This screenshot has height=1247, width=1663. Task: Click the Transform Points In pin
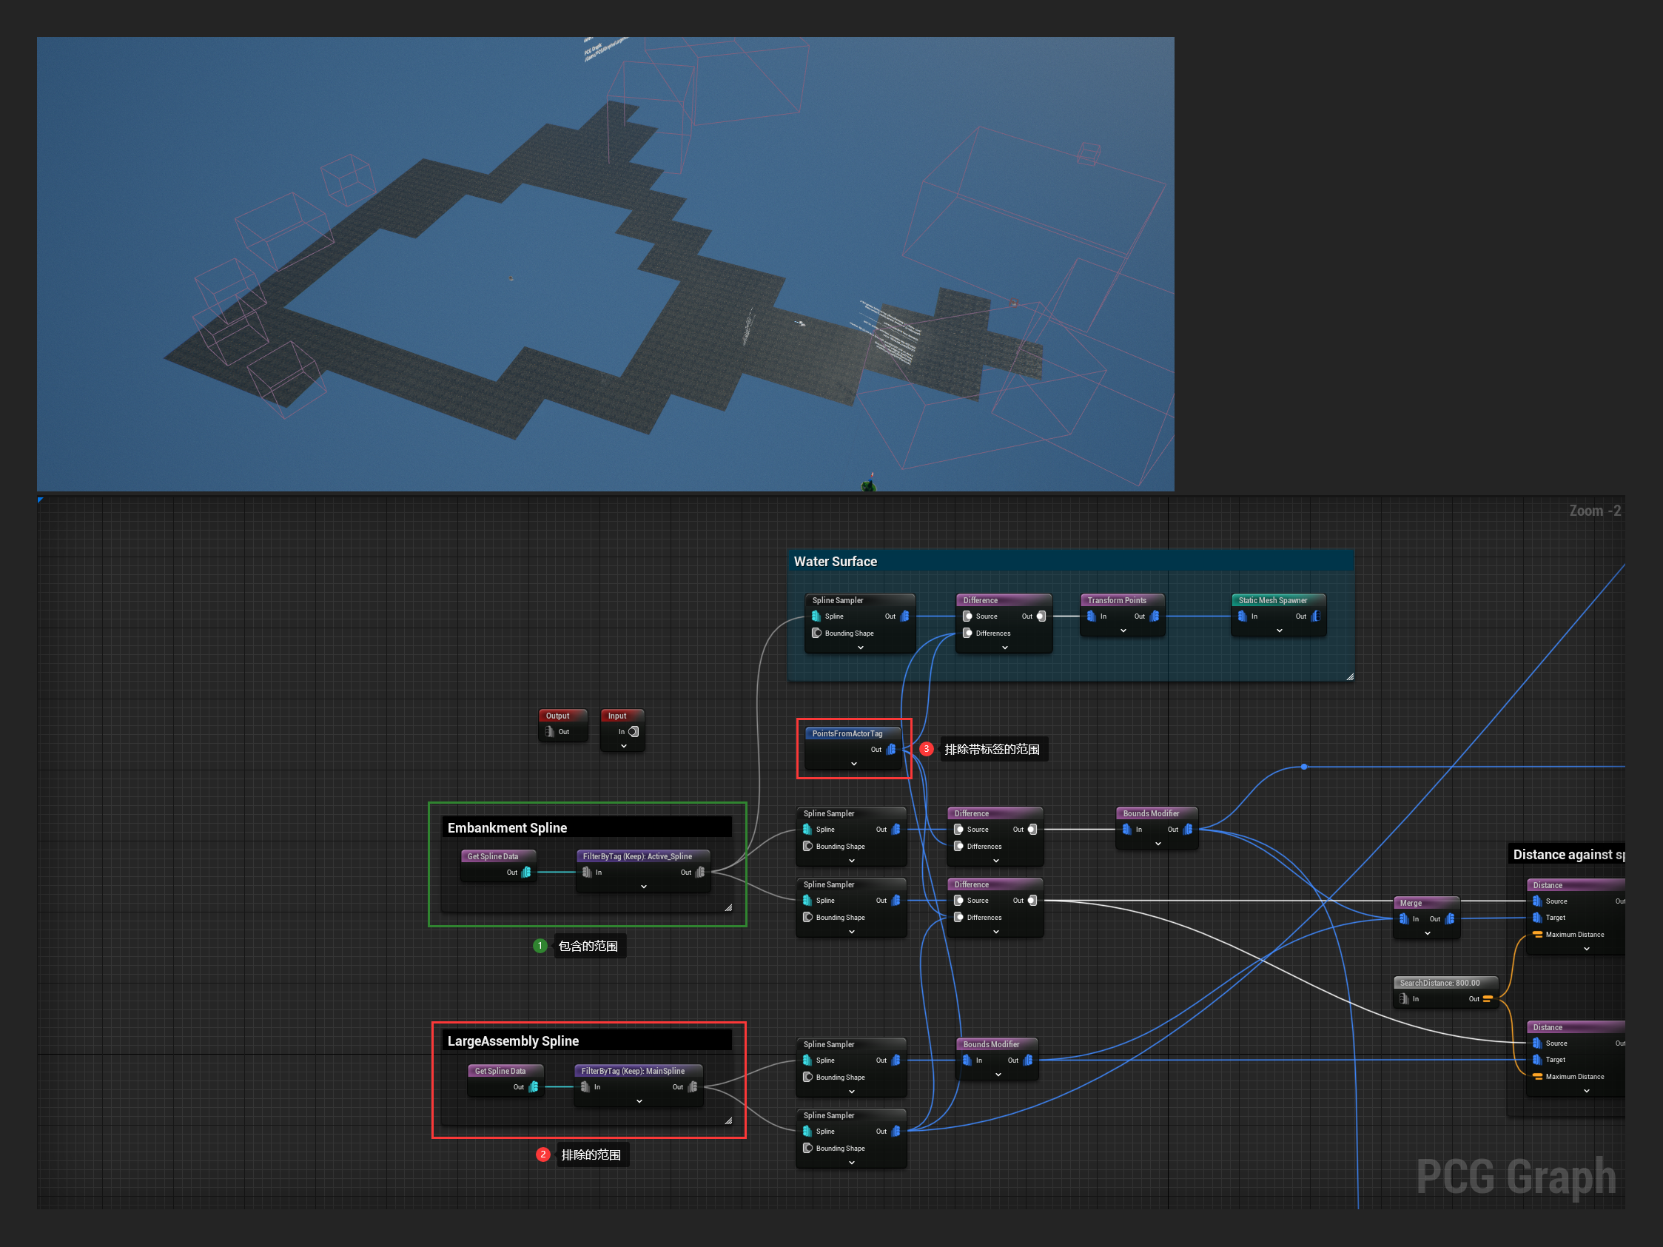[x=1091, y=616]
